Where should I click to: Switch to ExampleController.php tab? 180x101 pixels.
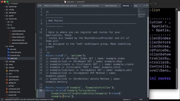tap(91, 6)
